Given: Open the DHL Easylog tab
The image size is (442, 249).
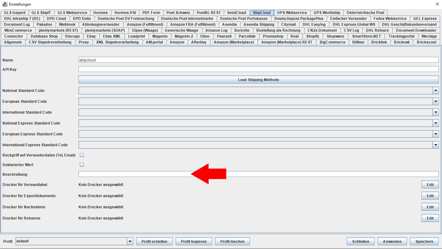Looking at the screenshot, I should click(314, 25).
